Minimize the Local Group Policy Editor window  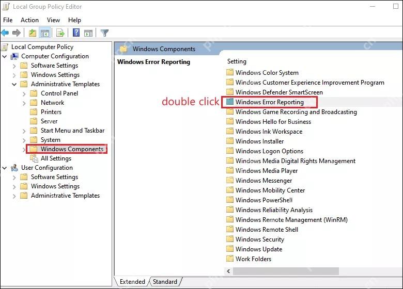pos(373,6)
